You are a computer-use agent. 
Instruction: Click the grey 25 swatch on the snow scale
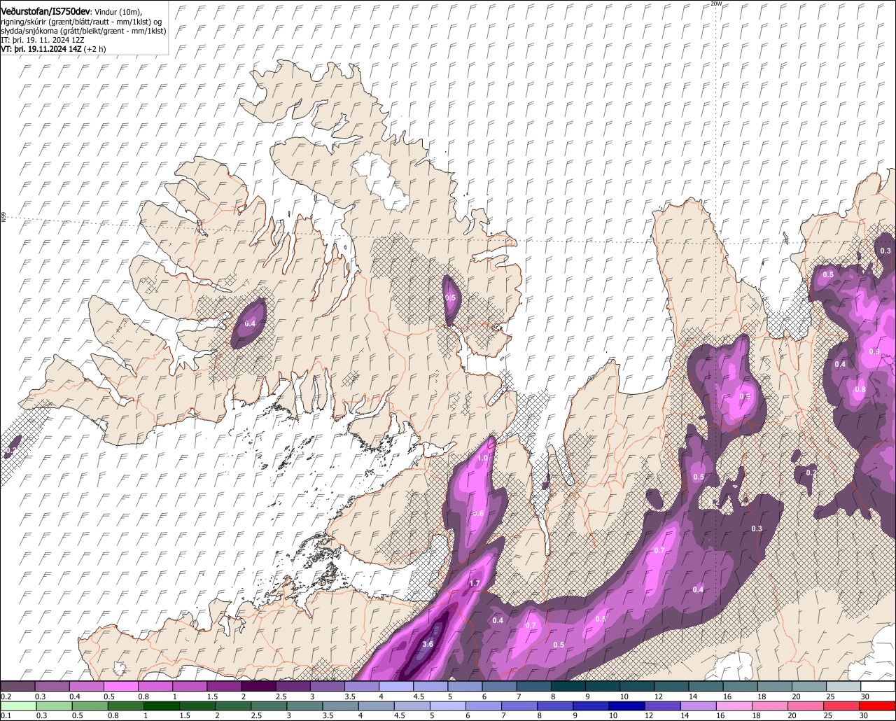click(x=843, y=686)
